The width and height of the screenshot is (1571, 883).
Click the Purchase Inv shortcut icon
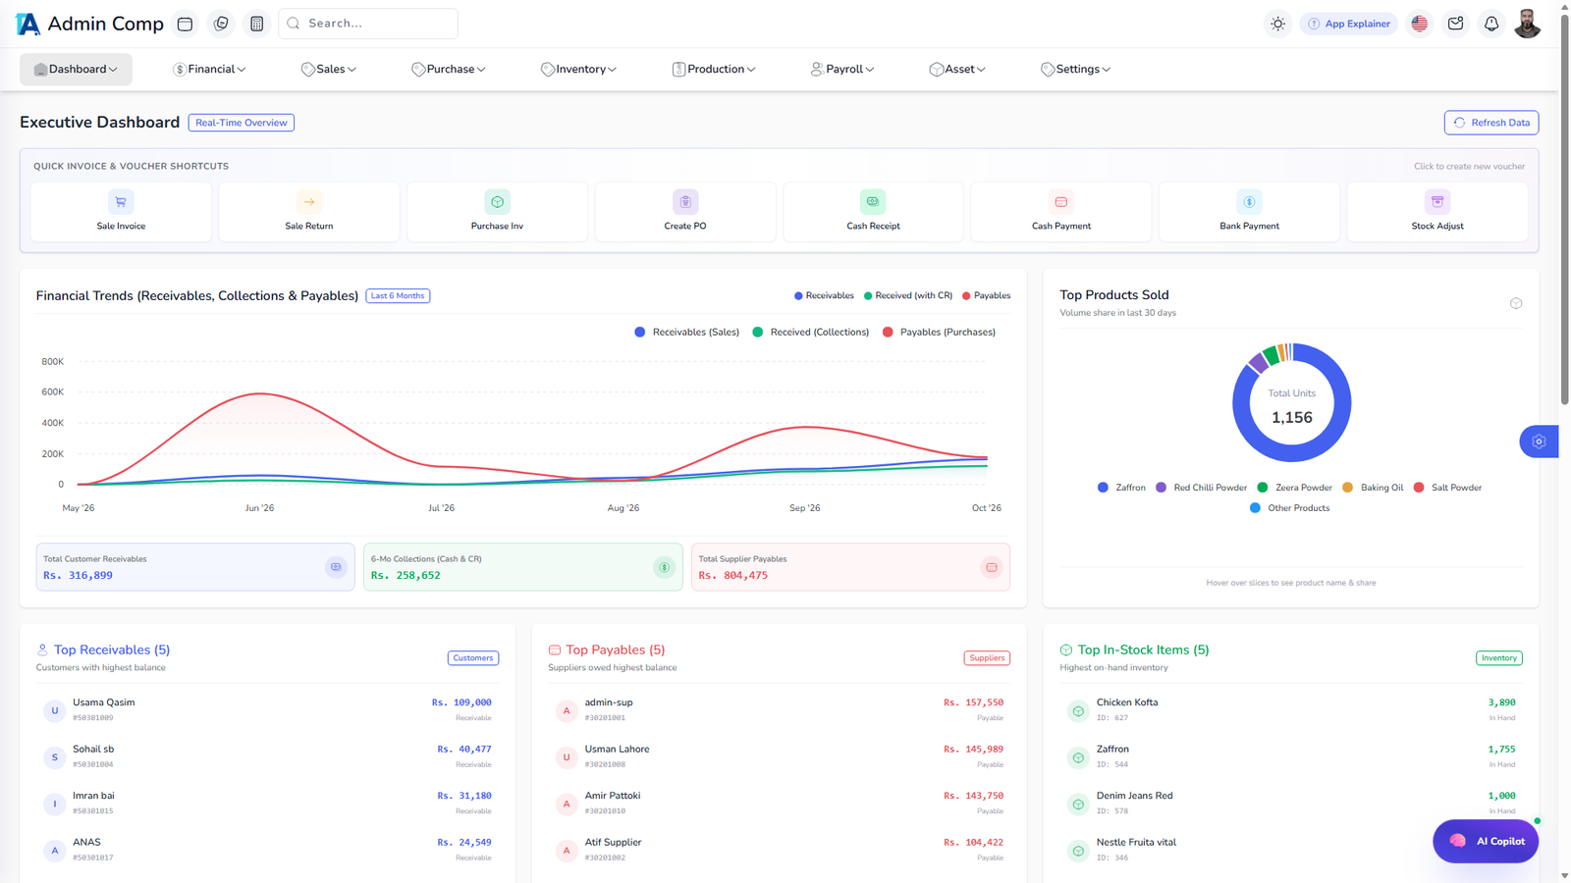[498, 202]
